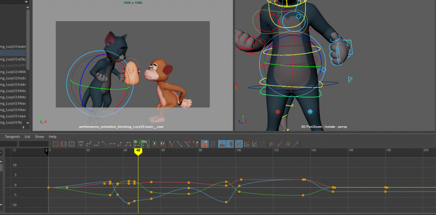Apply Stepped tangents
The image size is (436, 215).
tap(120, 144)
